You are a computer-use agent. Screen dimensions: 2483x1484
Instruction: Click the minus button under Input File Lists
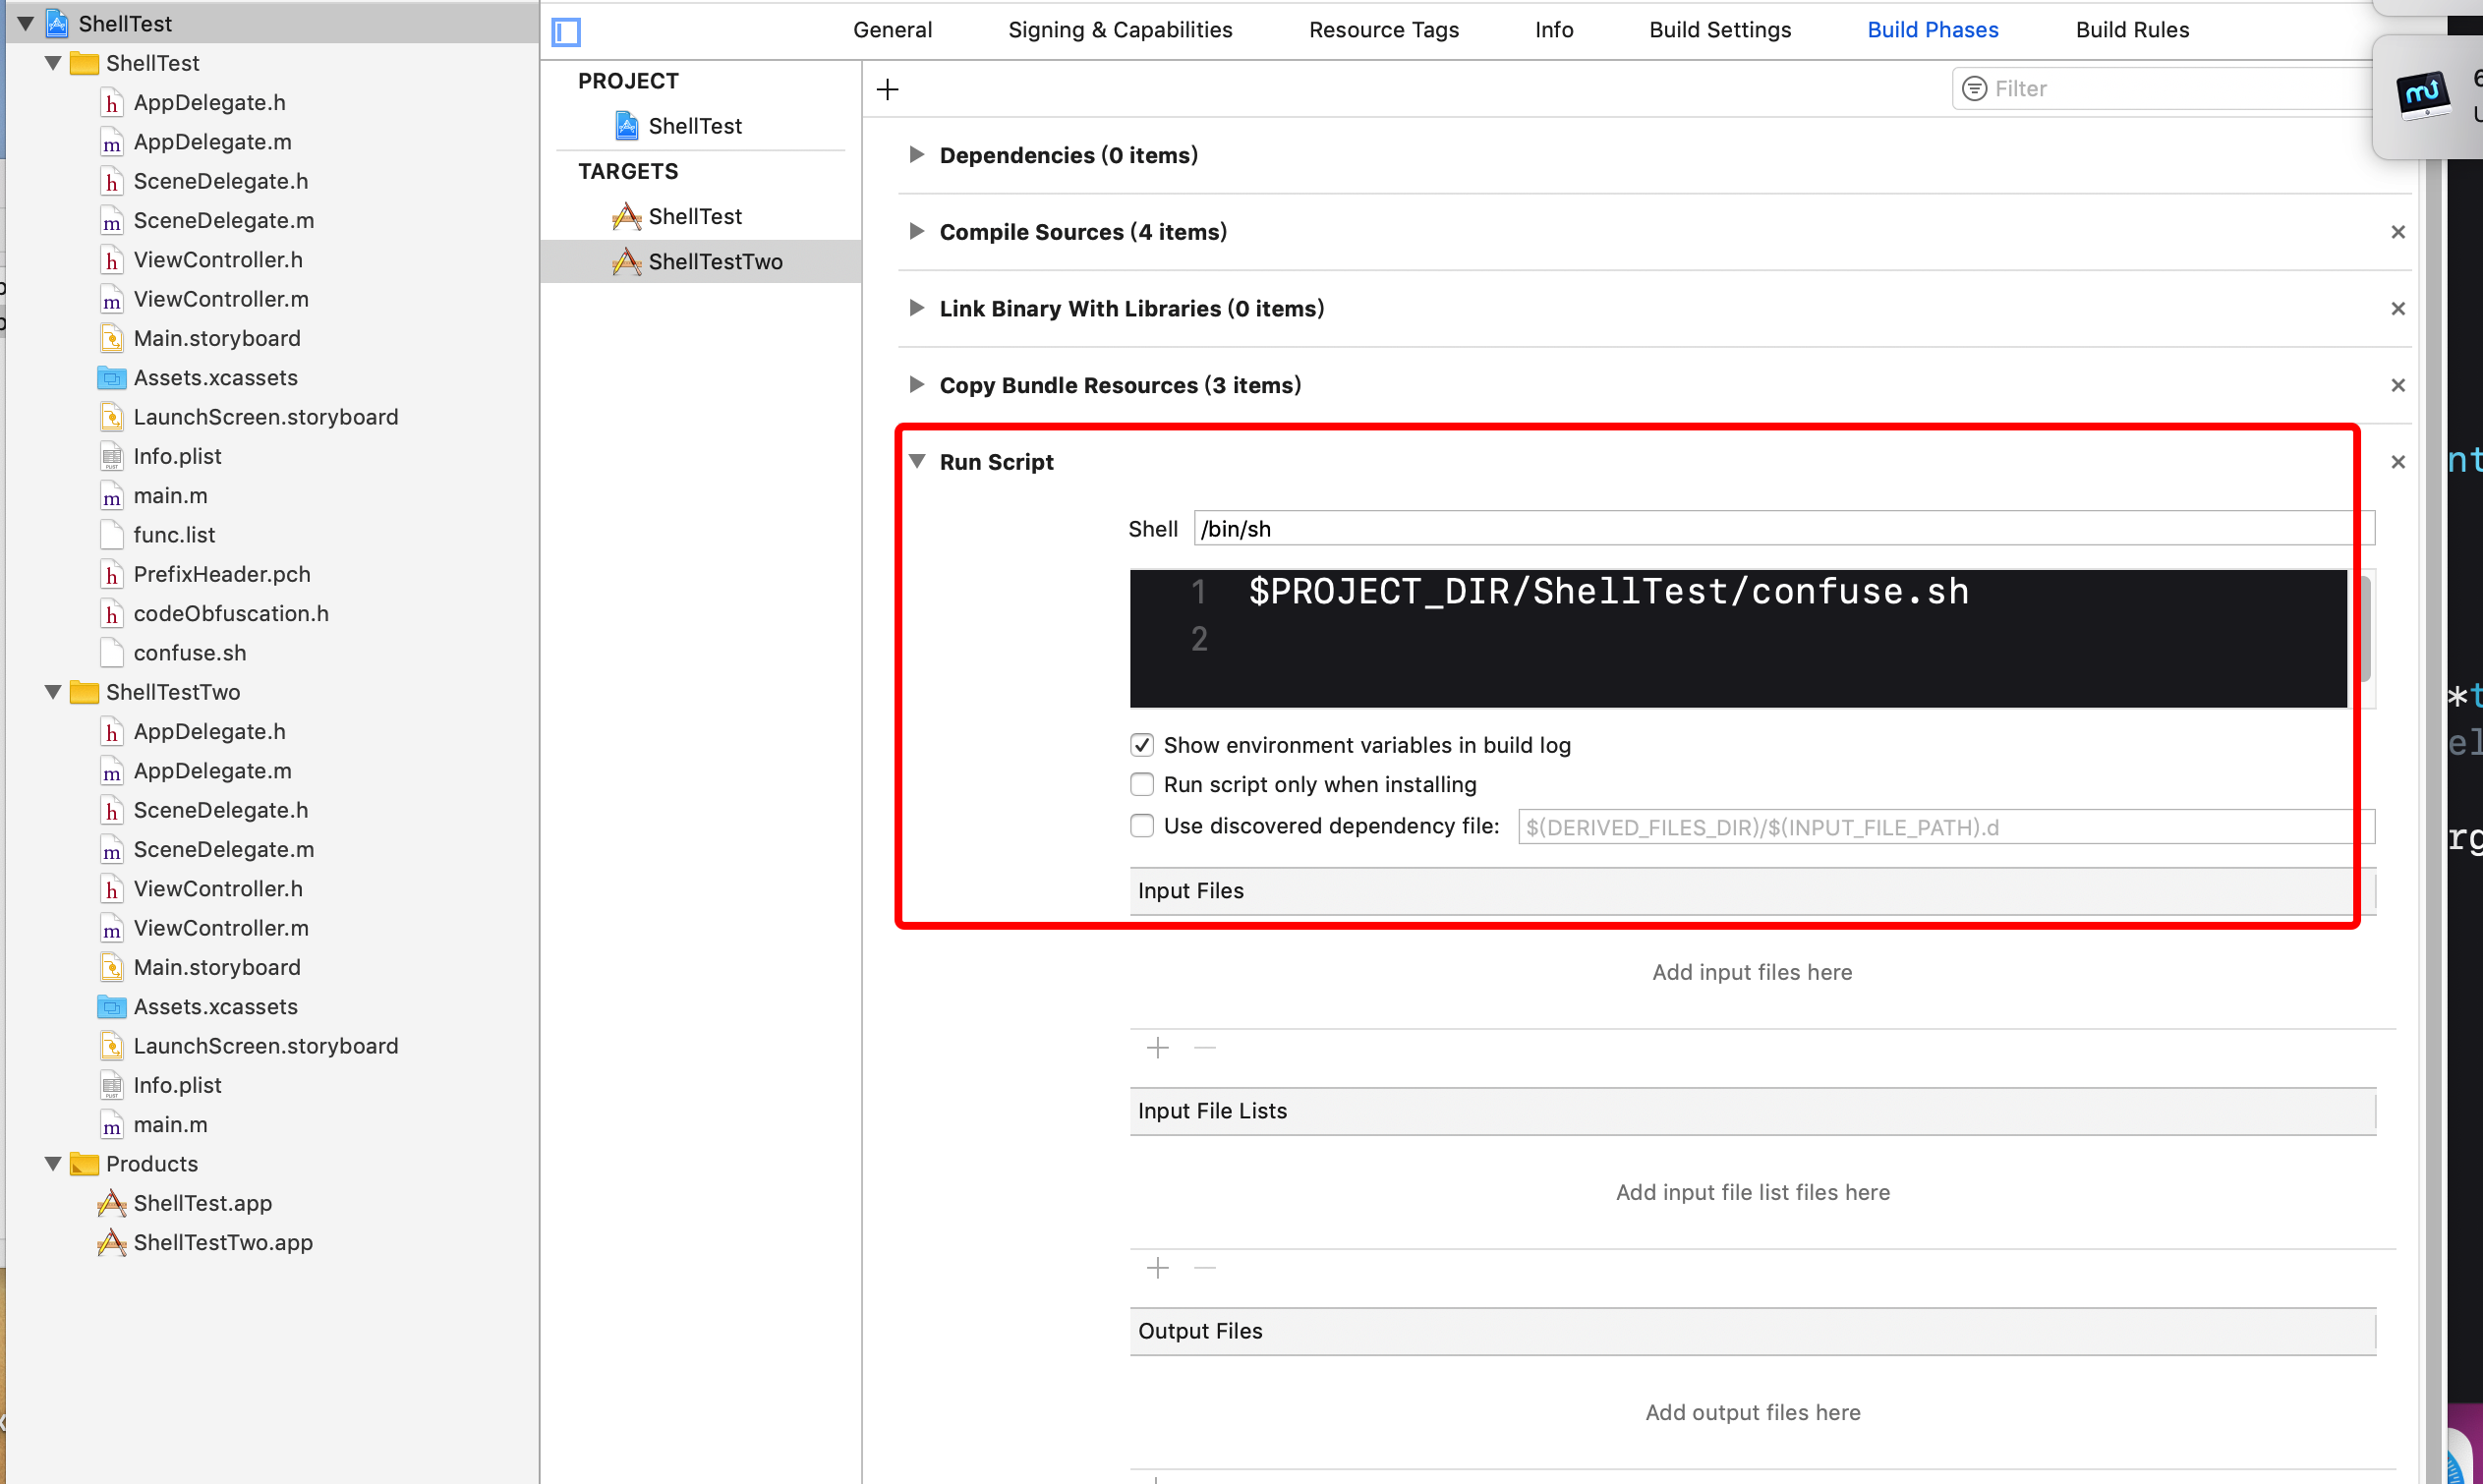click(1205, 1268)
